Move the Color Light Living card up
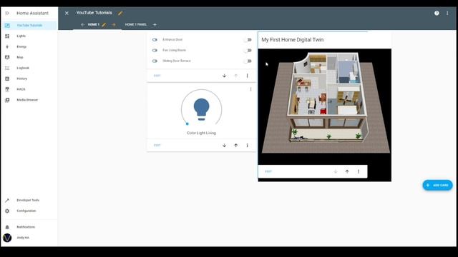Screen dimensions: 458x257 pos(236,146)
